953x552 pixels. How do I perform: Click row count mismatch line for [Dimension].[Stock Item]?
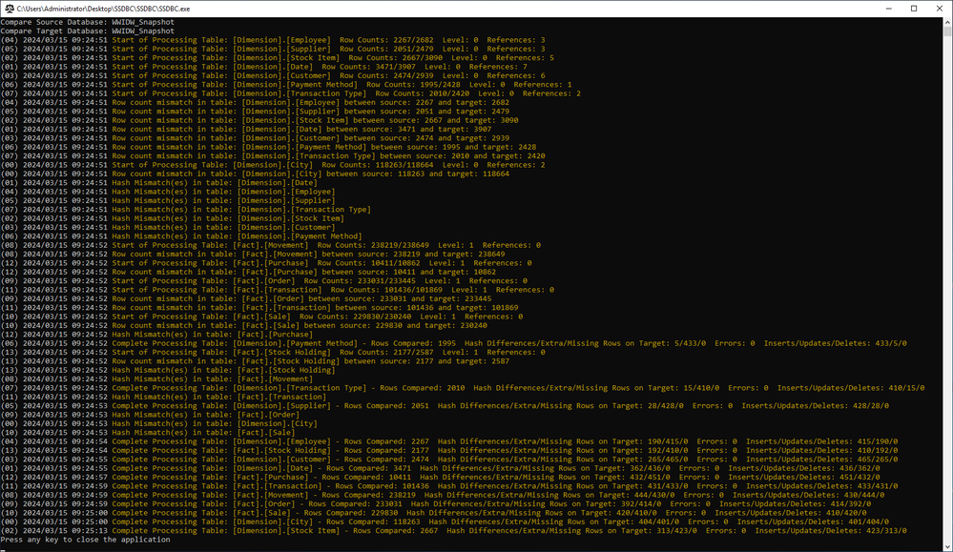259,120
